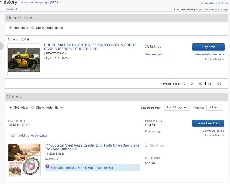Viewport: 230px width, 184px height.
Task: Open the Account tab
Action: point(12,9)
